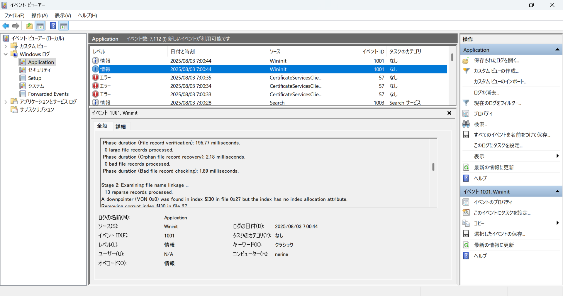Click the blue help question-mark toolbar icon
563x296 pixels.
coord(53,26)
